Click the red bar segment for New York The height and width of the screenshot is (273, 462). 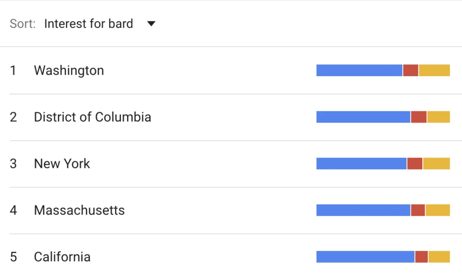(415, 164)
